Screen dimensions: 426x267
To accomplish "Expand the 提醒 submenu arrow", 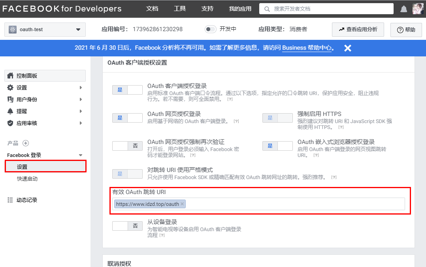I will (81, 111).
